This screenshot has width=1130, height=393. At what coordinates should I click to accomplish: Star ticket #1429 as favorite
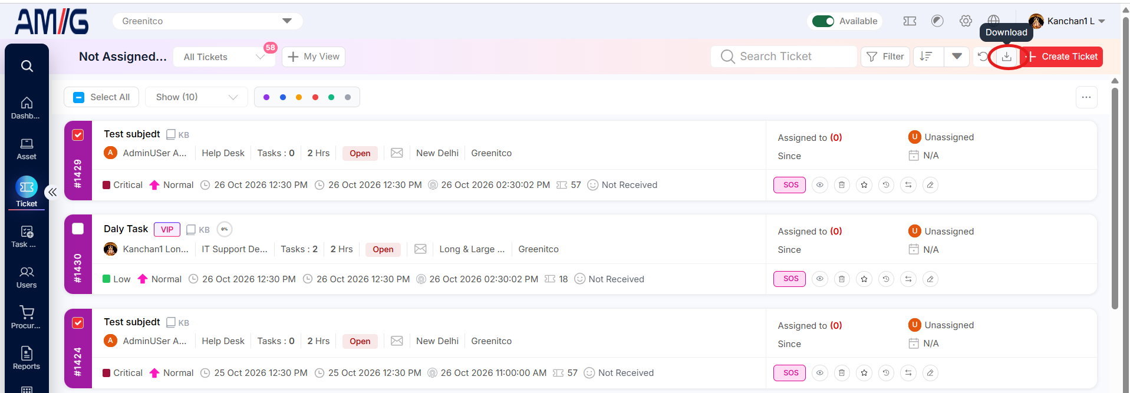(864, 185)
